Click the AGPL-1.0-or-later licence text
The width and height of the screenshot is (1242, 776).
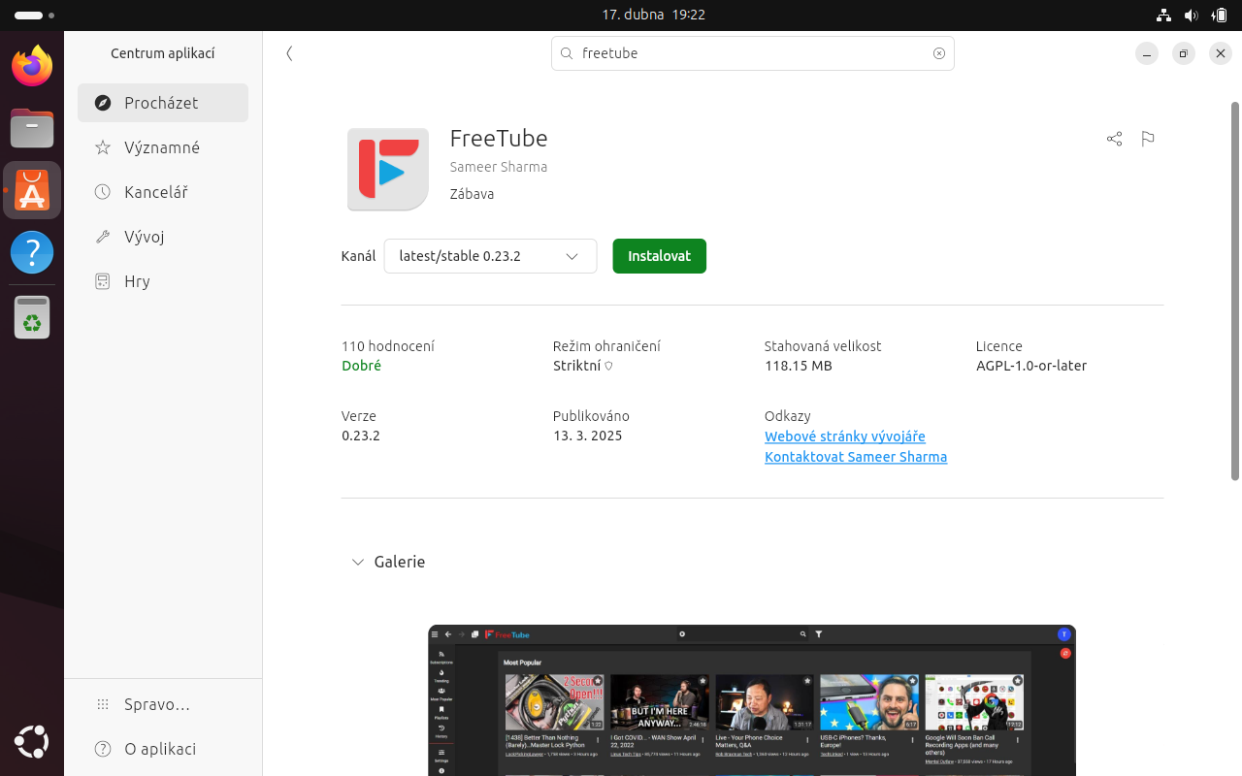click(1031, 367)
